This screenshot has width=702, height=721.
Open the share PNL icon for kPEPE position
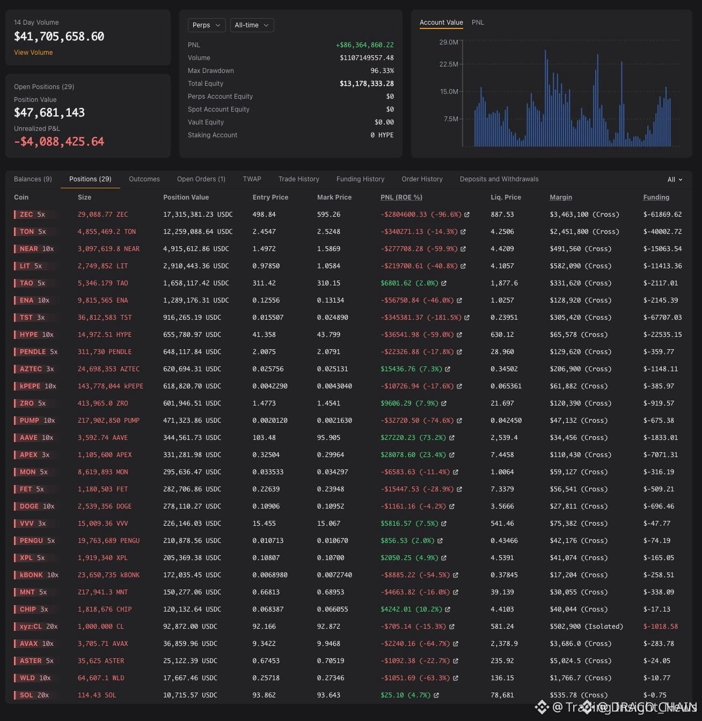pyautogui.click(x=459, y=386)
